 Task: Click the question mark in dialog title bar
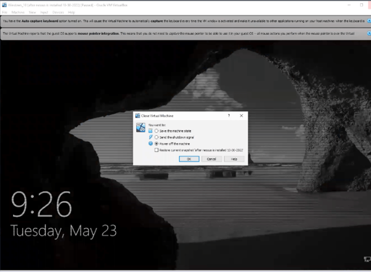[x=229, y=116]
